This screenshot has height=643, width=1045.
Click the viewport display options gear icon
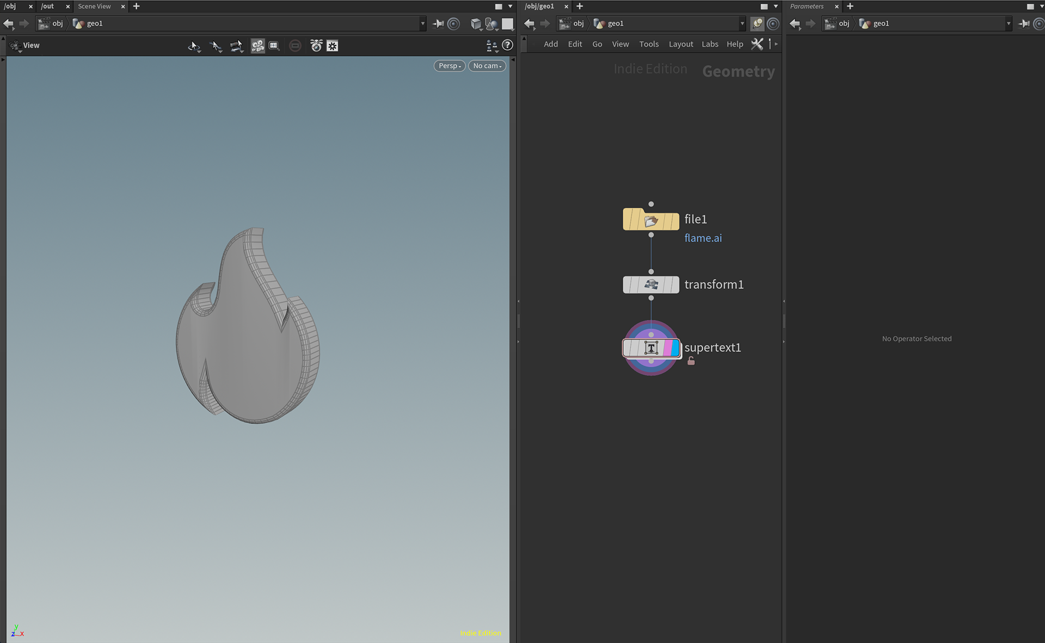(x=333, y=46)
